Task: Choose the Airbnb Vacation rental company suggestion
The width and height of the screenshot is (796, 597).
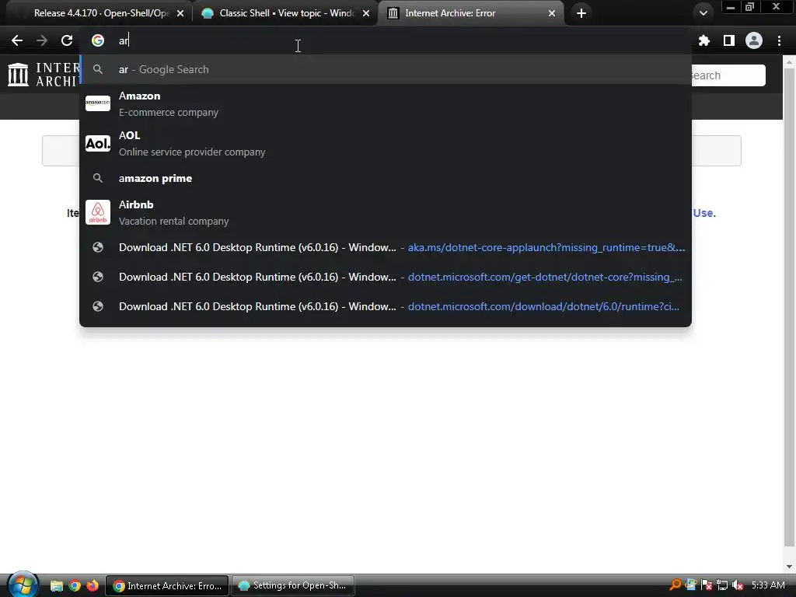Action: point(386,213)
